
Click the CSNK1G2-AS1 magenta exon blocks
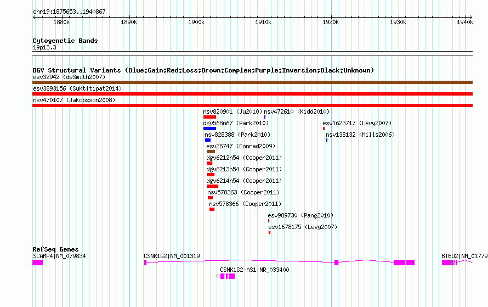228,276
